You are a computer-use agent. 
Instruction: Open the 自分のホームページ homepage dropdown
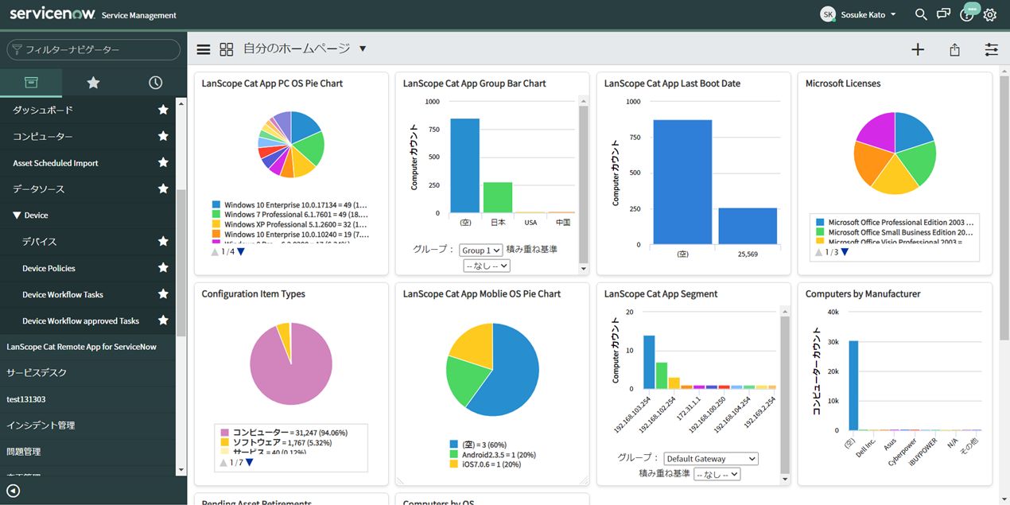(363, 49)
